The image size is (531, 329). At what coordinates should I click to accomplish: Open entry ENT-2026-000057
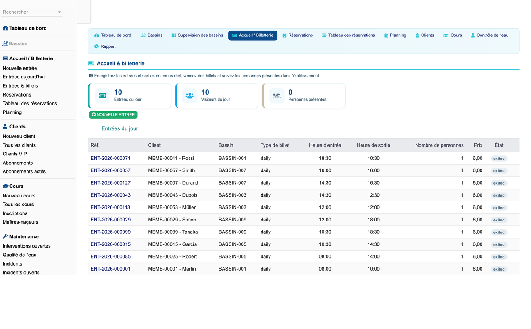click(111, 170)
